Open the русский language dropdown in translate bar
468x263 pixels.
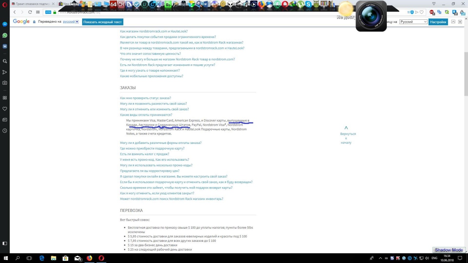pos(71,22)
